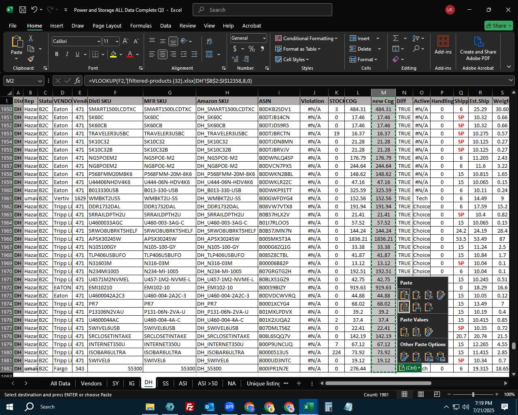Screen dimensions: 518x415
Task: Activate the Format Painter brush
Action: (31, 59)
